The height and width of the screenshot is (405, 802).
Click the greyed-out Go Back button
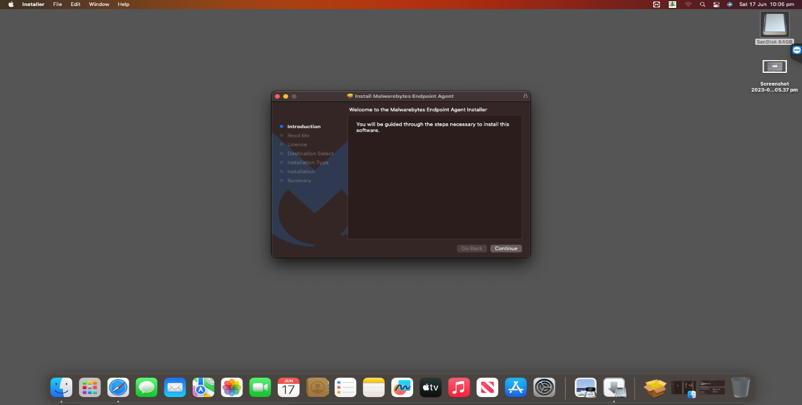[472, 248]
